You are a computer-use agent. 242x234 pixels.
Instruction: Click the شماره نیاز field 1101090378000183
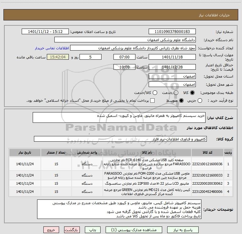(172, 32)
